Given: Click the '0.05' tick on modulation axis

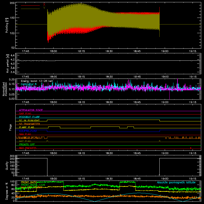Looking at the screenshot, I should pyautogui.click(x=12, y=94).
